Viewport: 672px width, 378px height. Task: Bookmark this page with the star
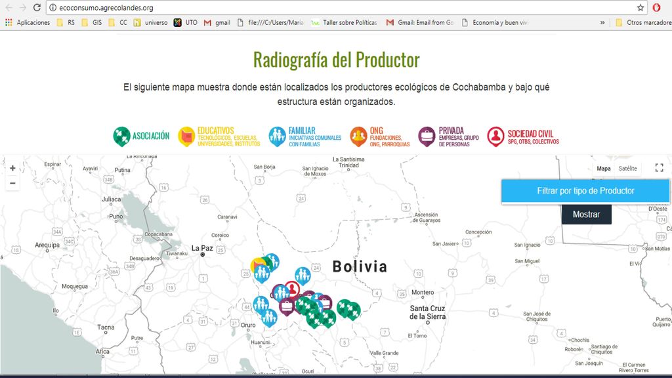pos(640,8)
